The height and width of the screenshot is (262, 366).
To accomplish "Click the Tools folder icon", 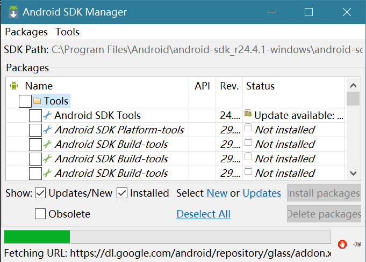I will pyautogui.click(x=37, y=101).
